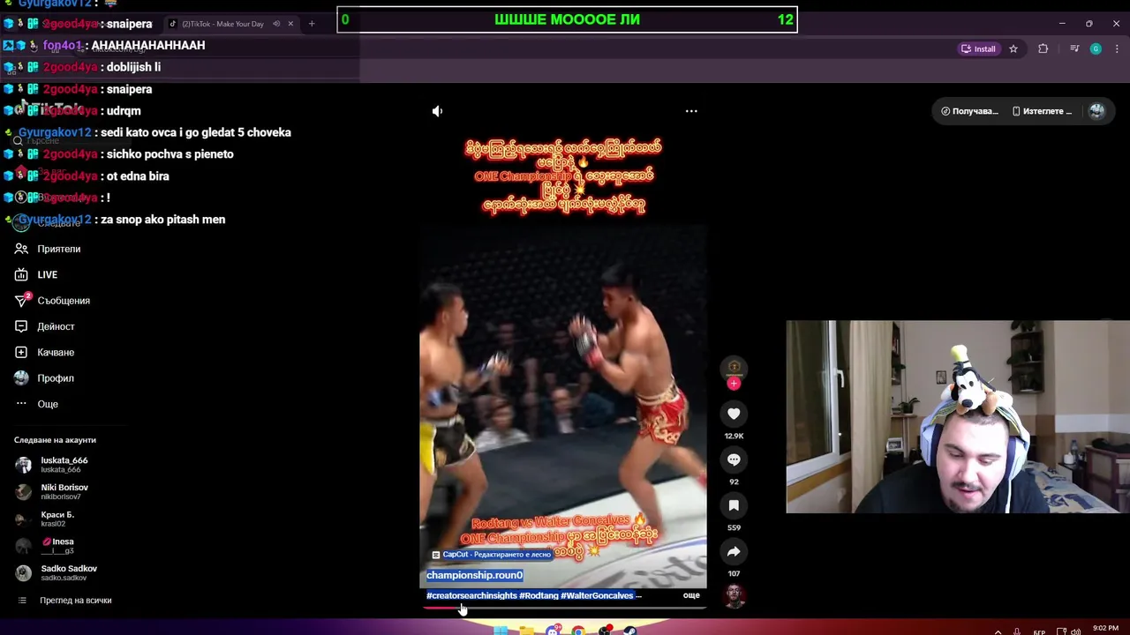Open the profile avatar at top right

[x=1096, y=111]
